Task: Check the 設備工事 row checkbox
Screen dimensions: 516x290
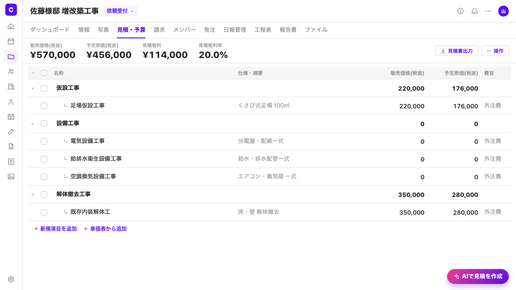Action: coord(44,124)
